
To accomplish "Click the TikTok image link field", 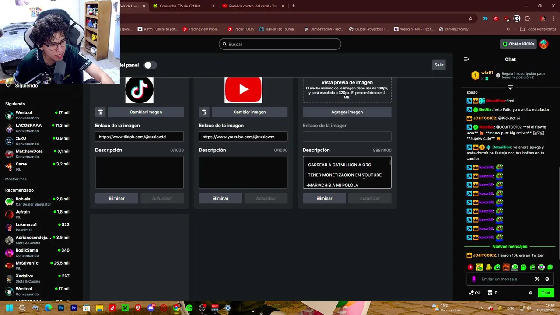I will click(139, 136).
